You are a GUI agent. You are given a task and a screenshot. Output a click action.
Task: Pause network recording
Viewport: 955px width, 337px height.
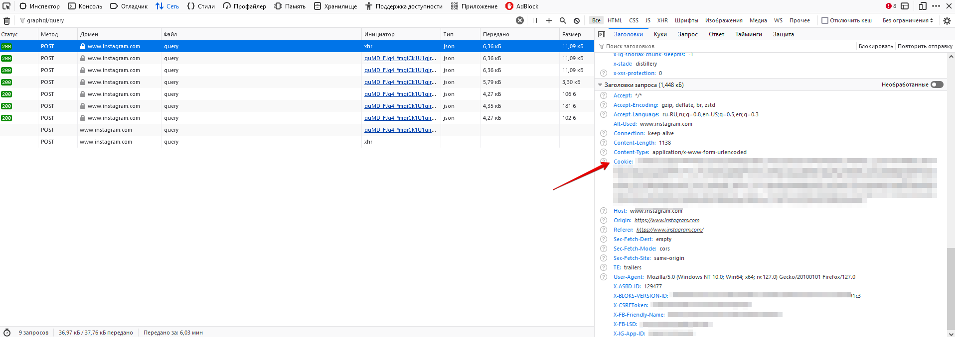tap(535, 21)
